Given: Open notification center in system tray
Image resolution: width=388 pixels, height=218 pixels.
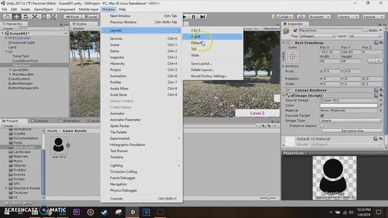Looking at the screenshot, I should pyautogui.click(x=378, y=212).
